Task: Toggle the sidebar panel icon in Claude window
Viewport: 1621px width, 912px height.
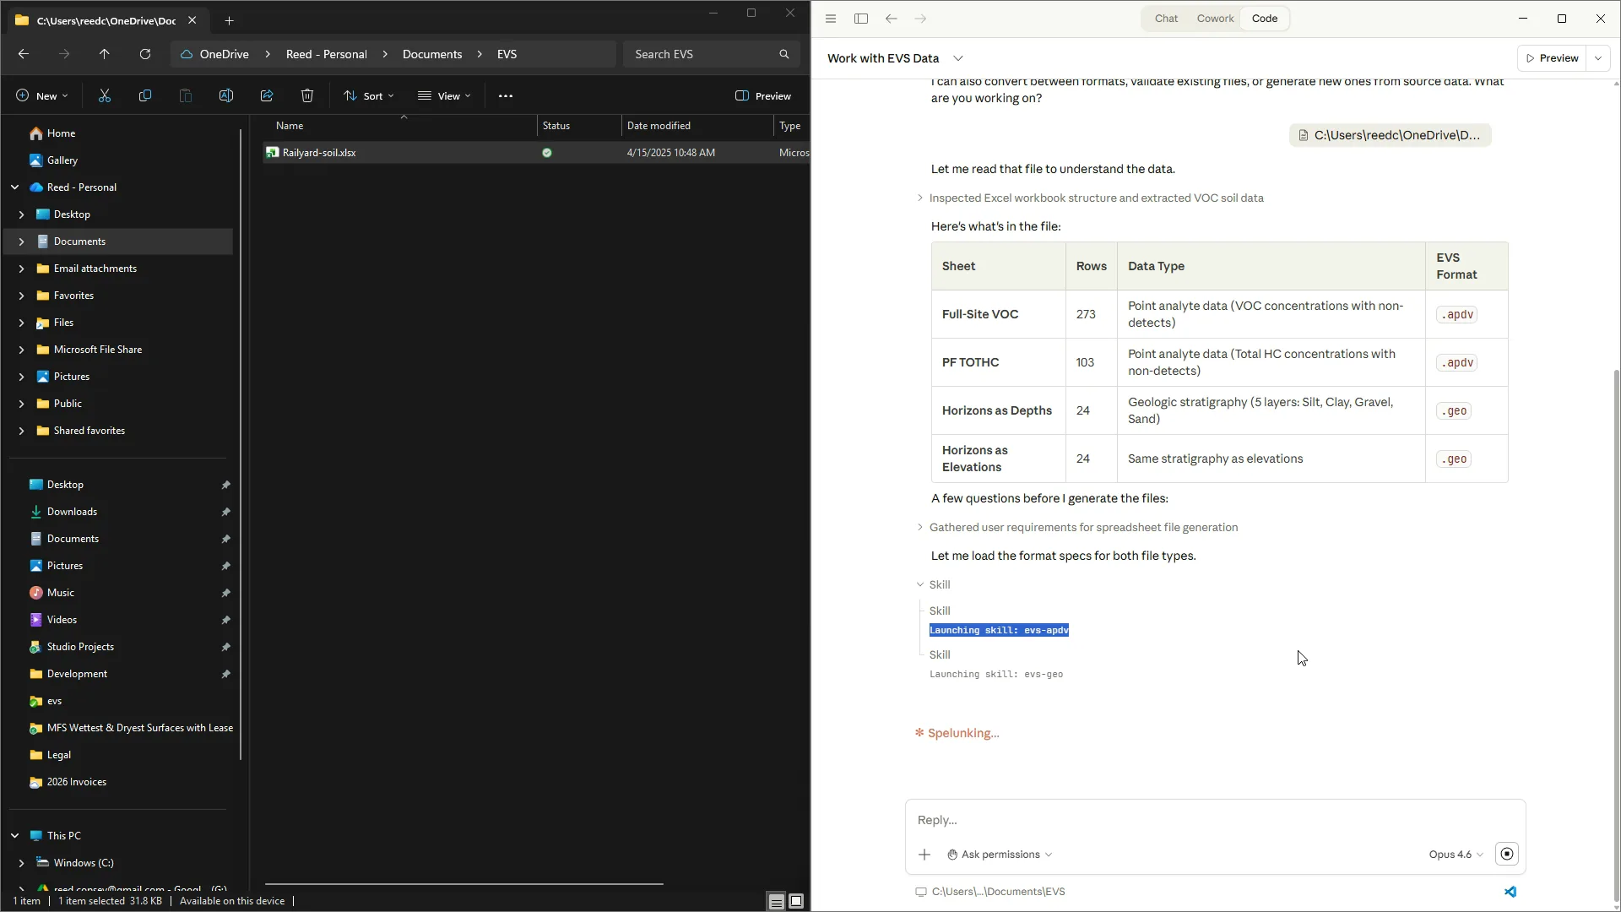Action: (x=861, y=19)
